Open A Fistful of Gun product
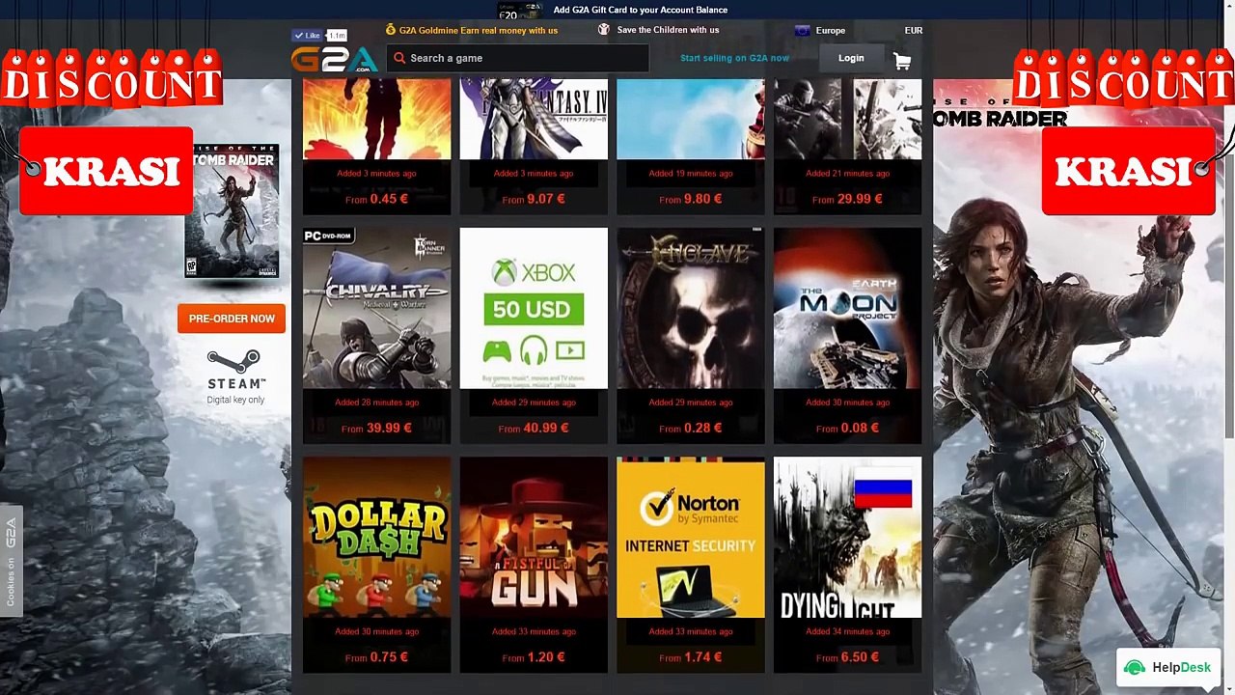This screenshot has height=695, width=1235. 534,538
